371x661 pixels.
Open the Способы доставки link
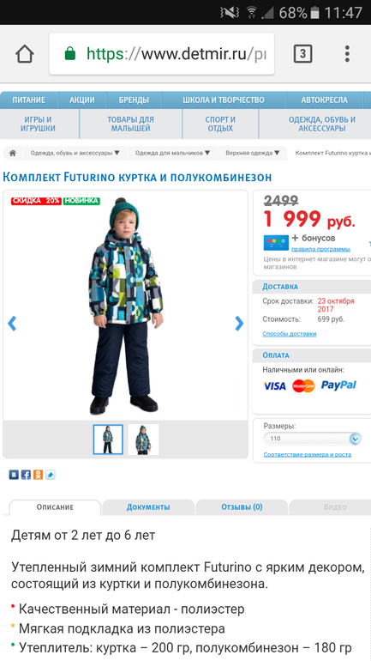coord(290,334)
